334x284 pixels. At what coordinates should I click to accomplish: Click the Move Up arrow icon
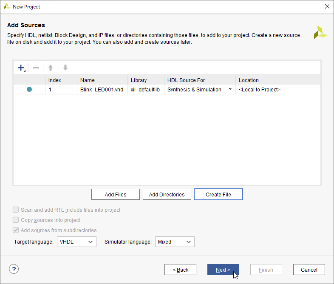pyautogui.click(x=51, y=68)
